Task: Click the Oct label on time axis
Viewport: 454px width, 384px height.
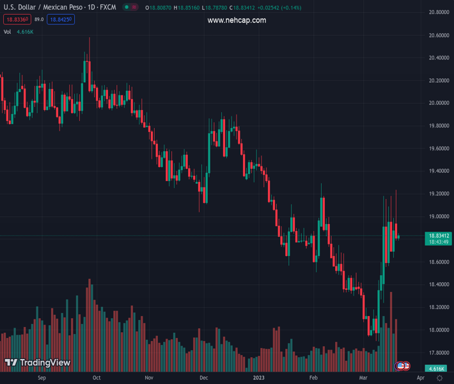Action: pyautogui.click(x=97, y=378)
